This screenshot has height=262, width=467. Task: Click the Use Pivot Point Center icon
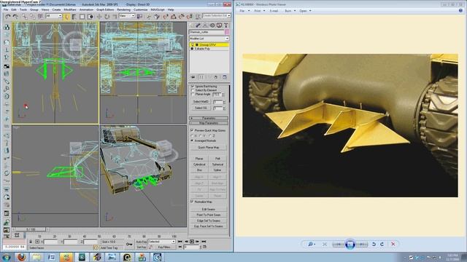[x=139, y=17]
